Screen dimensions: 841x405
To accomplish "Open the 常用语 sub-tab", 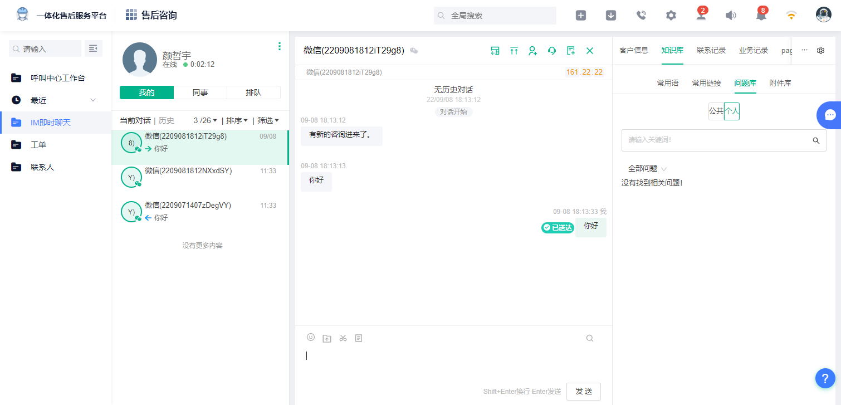I will (668, 83).
